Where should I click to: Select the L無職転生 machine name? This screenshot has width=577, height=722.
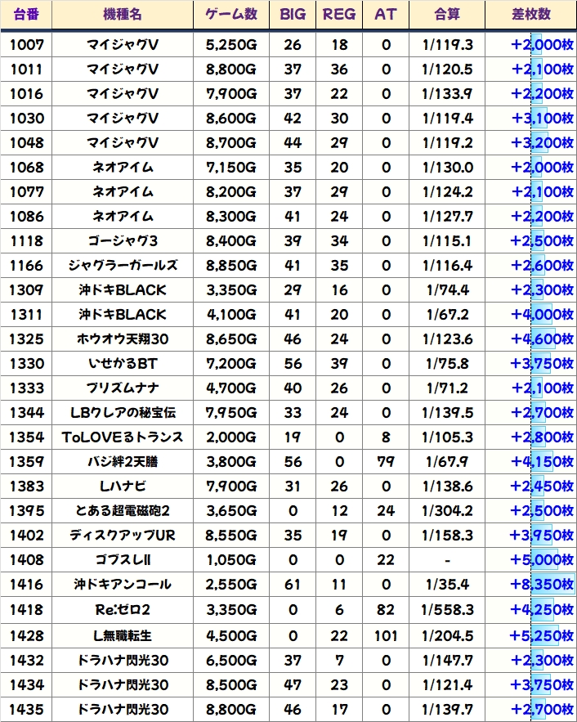pyautogui.click(x=122, y=634)
